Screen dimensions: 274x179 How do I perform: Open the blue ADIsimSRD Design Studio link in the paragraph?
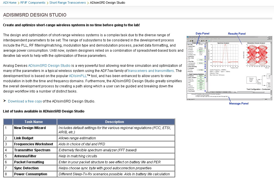pos(49,66)
